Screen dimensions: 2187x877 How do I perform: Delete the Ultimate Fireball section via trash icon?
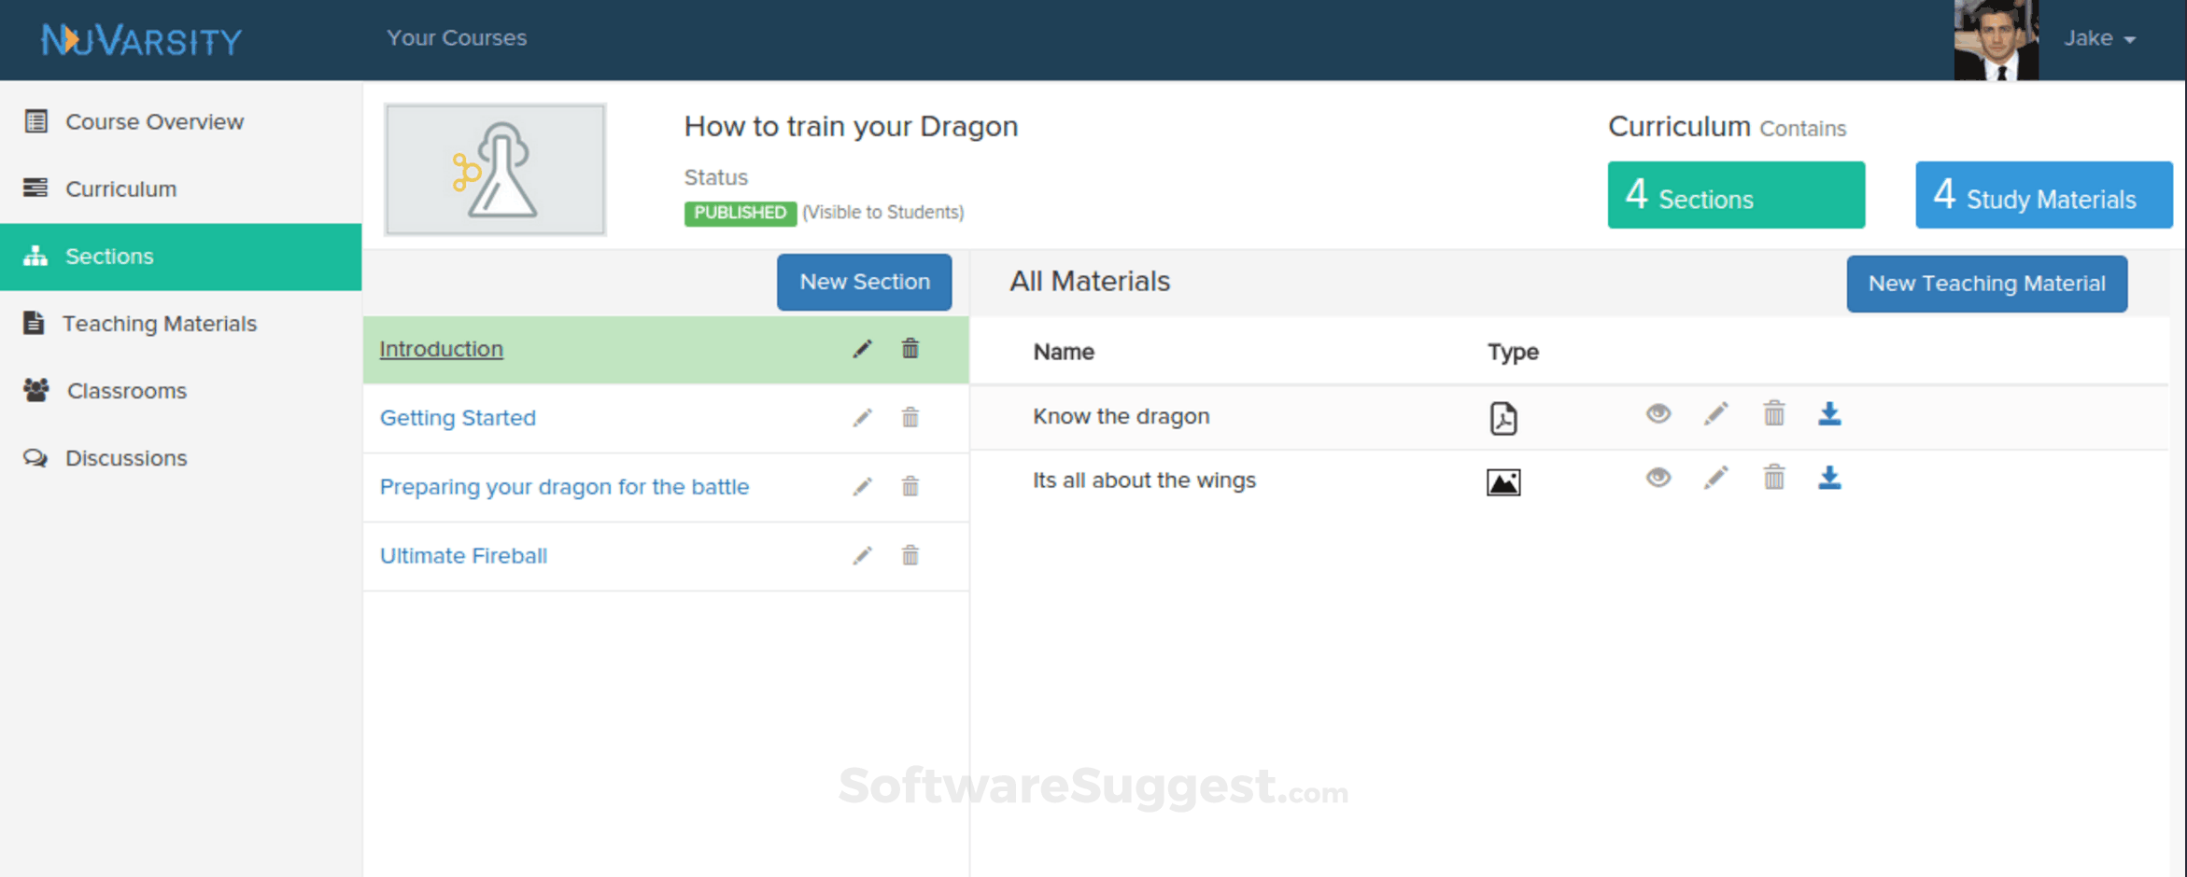tap(910, 555)
